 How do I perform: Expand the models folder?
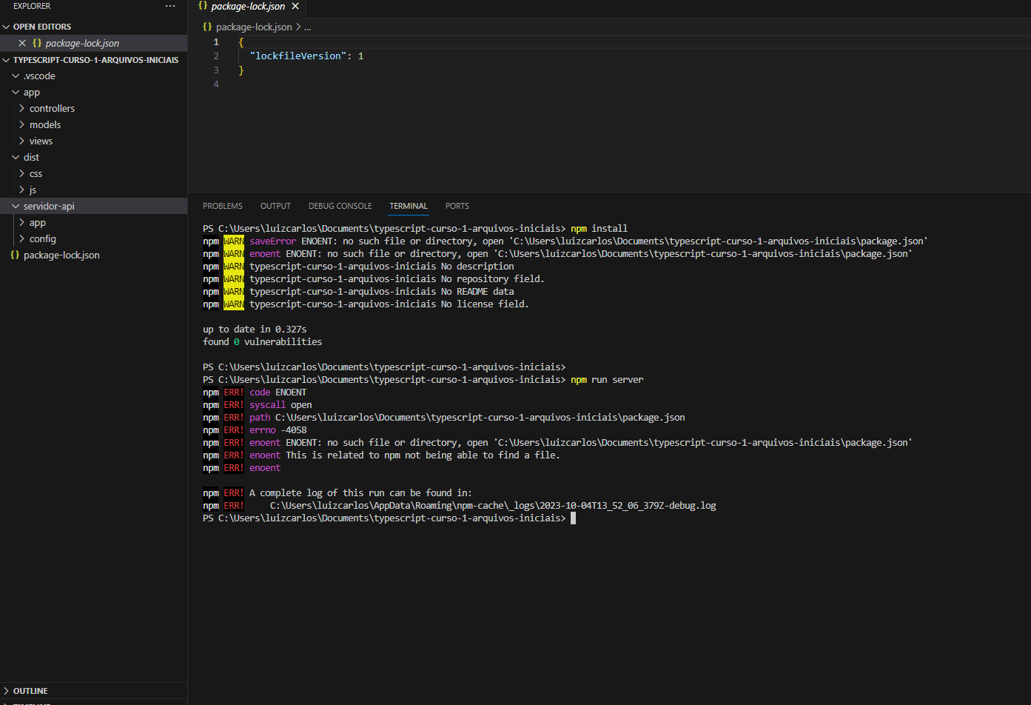click(x=22, y=124)
